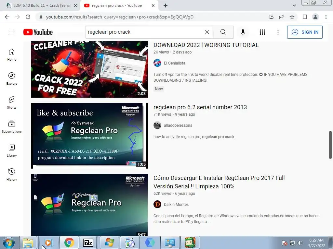The image size is (333, 249).
Task: Open a new browser tab
Action: [x=166, y=6]
